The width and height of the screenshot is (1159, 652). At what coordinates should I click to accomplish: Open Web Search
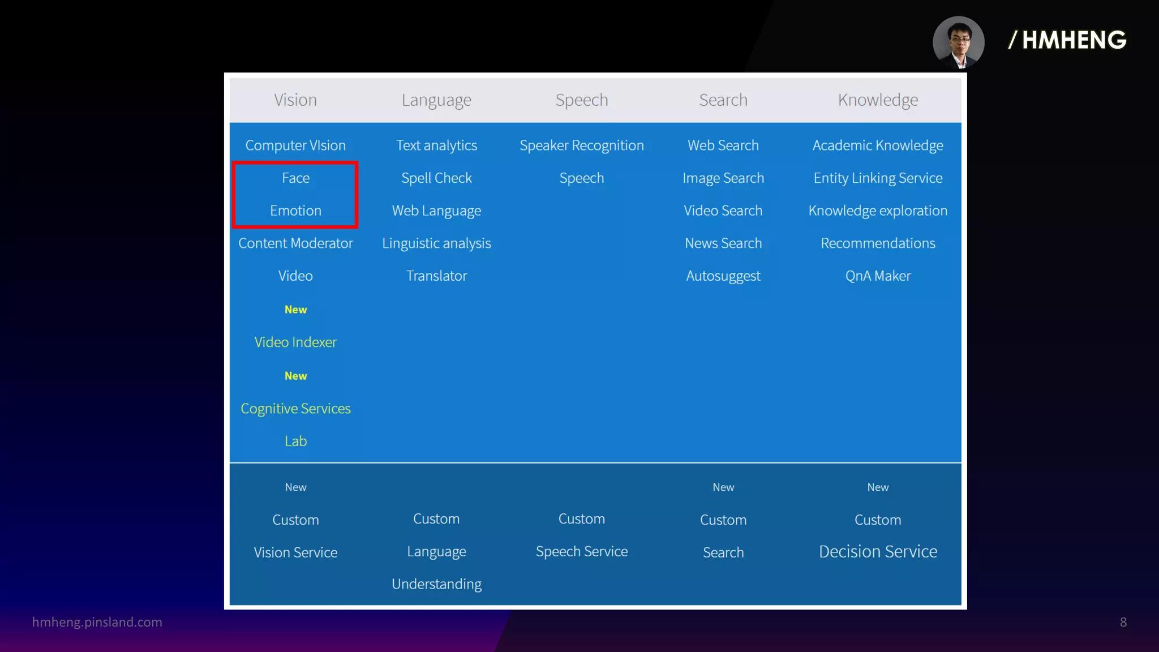tap(723, 145)
